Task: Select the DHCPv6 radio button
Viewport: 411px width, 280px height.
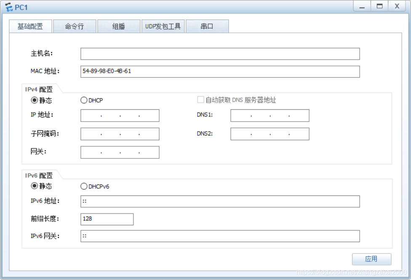Action: pos(84,186)
